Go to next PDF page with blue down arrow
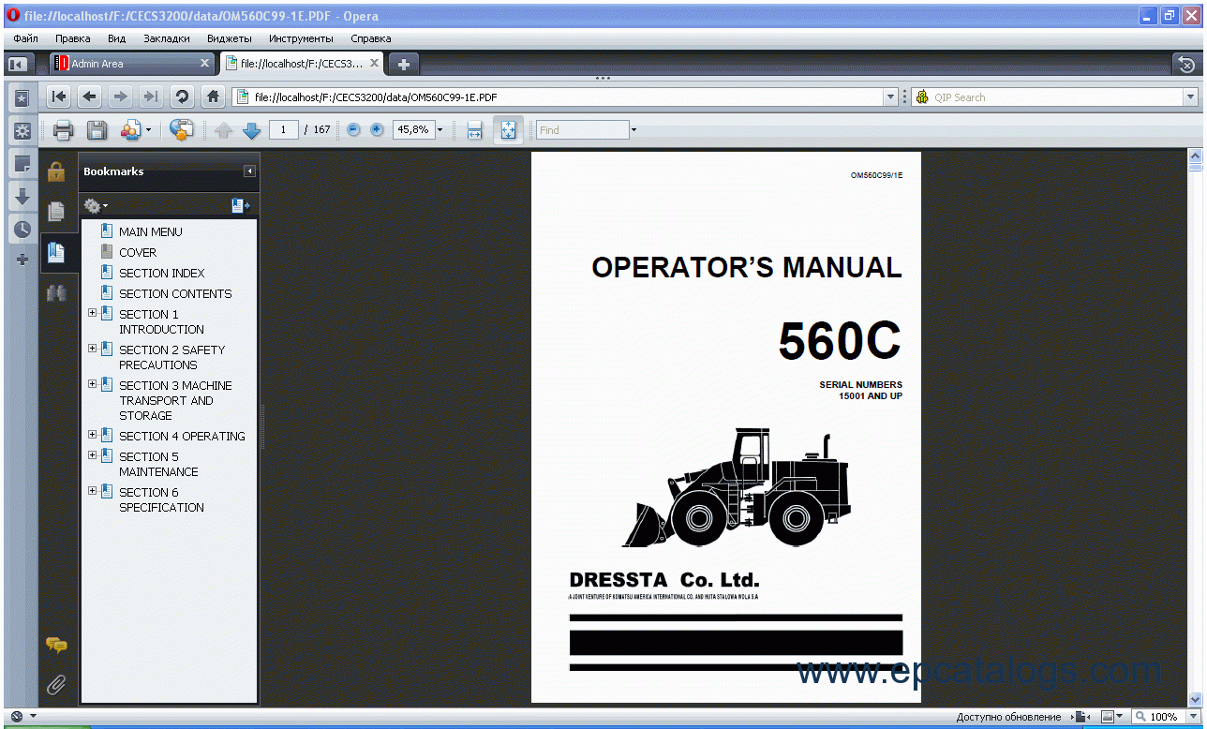Screen dimensions: 1207x729 (251, 130)
